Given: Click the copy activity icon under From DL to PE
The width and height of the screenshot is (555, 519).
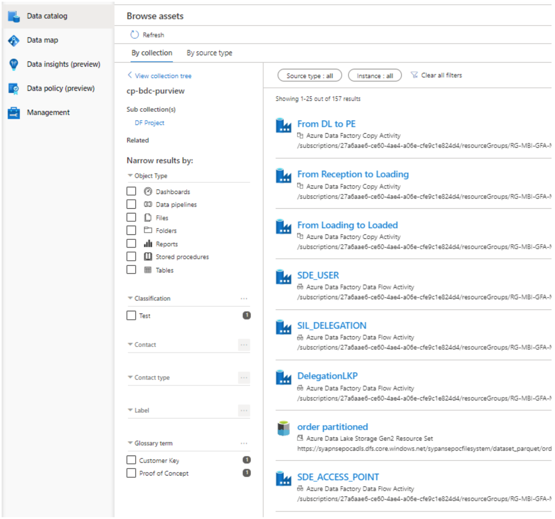Looking at the screenshot, I should pyautogui.click(x=300, y=135).
